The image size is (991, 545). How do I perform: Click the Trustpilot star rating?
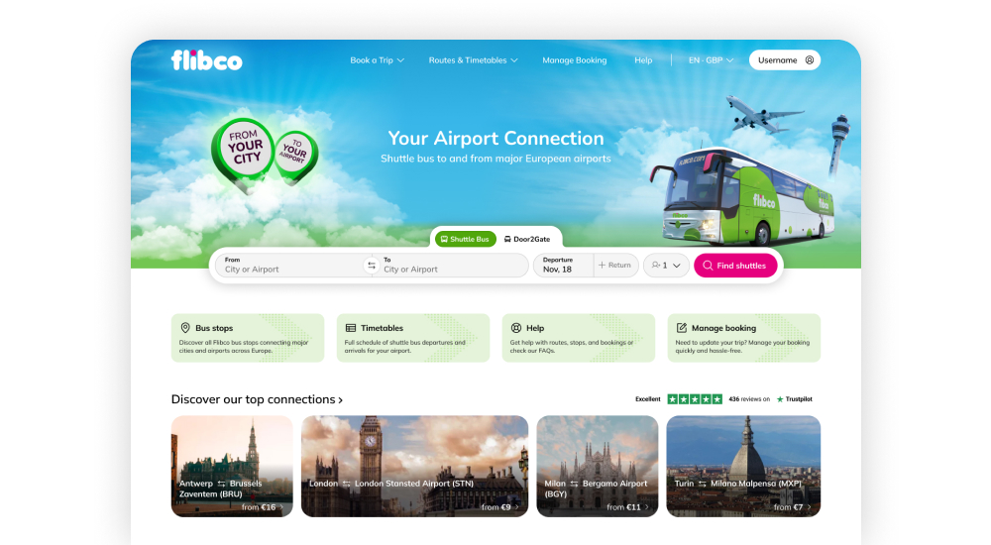pos(695,399)
